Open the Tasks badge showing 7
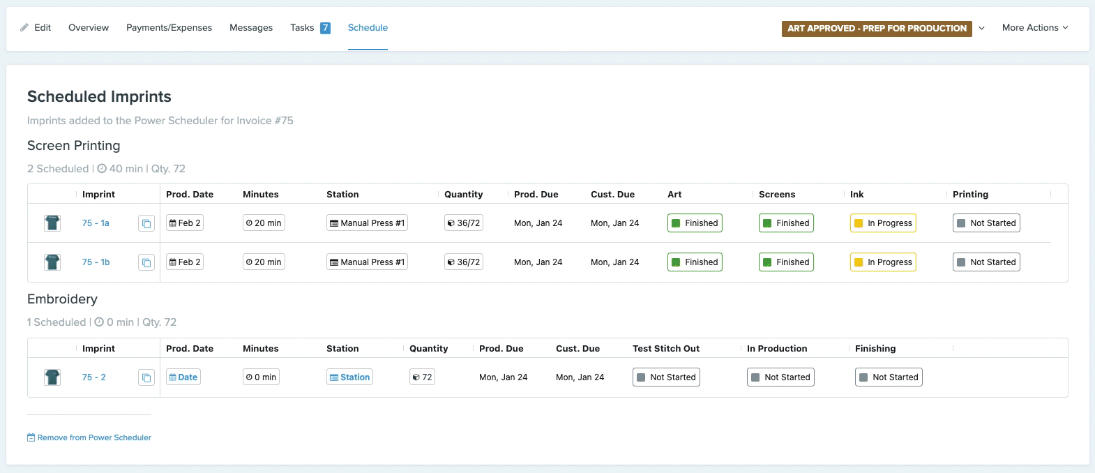 click(x=325, y=28)
